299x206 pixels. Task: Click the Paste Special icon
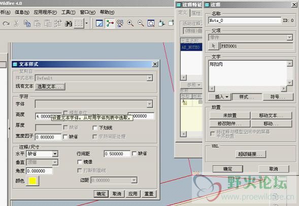click(48, 23)
